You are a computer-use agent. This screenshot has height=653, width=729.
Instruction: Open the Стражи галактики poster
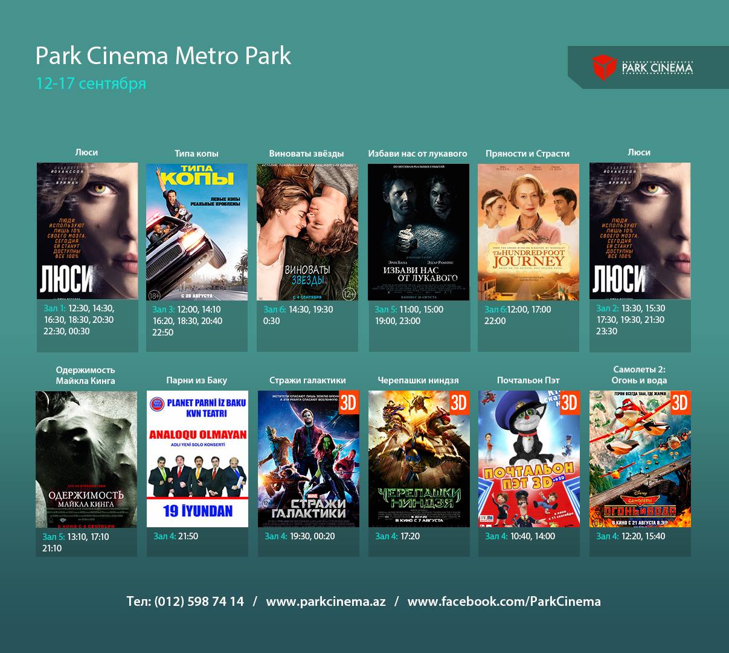tap(309, 459)
